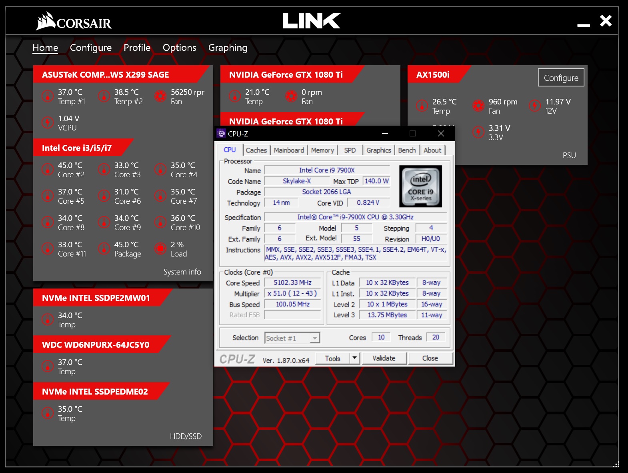Open the Options menu
The height and width of the screenshot is (473, 628).
click(x=179, y=48)
